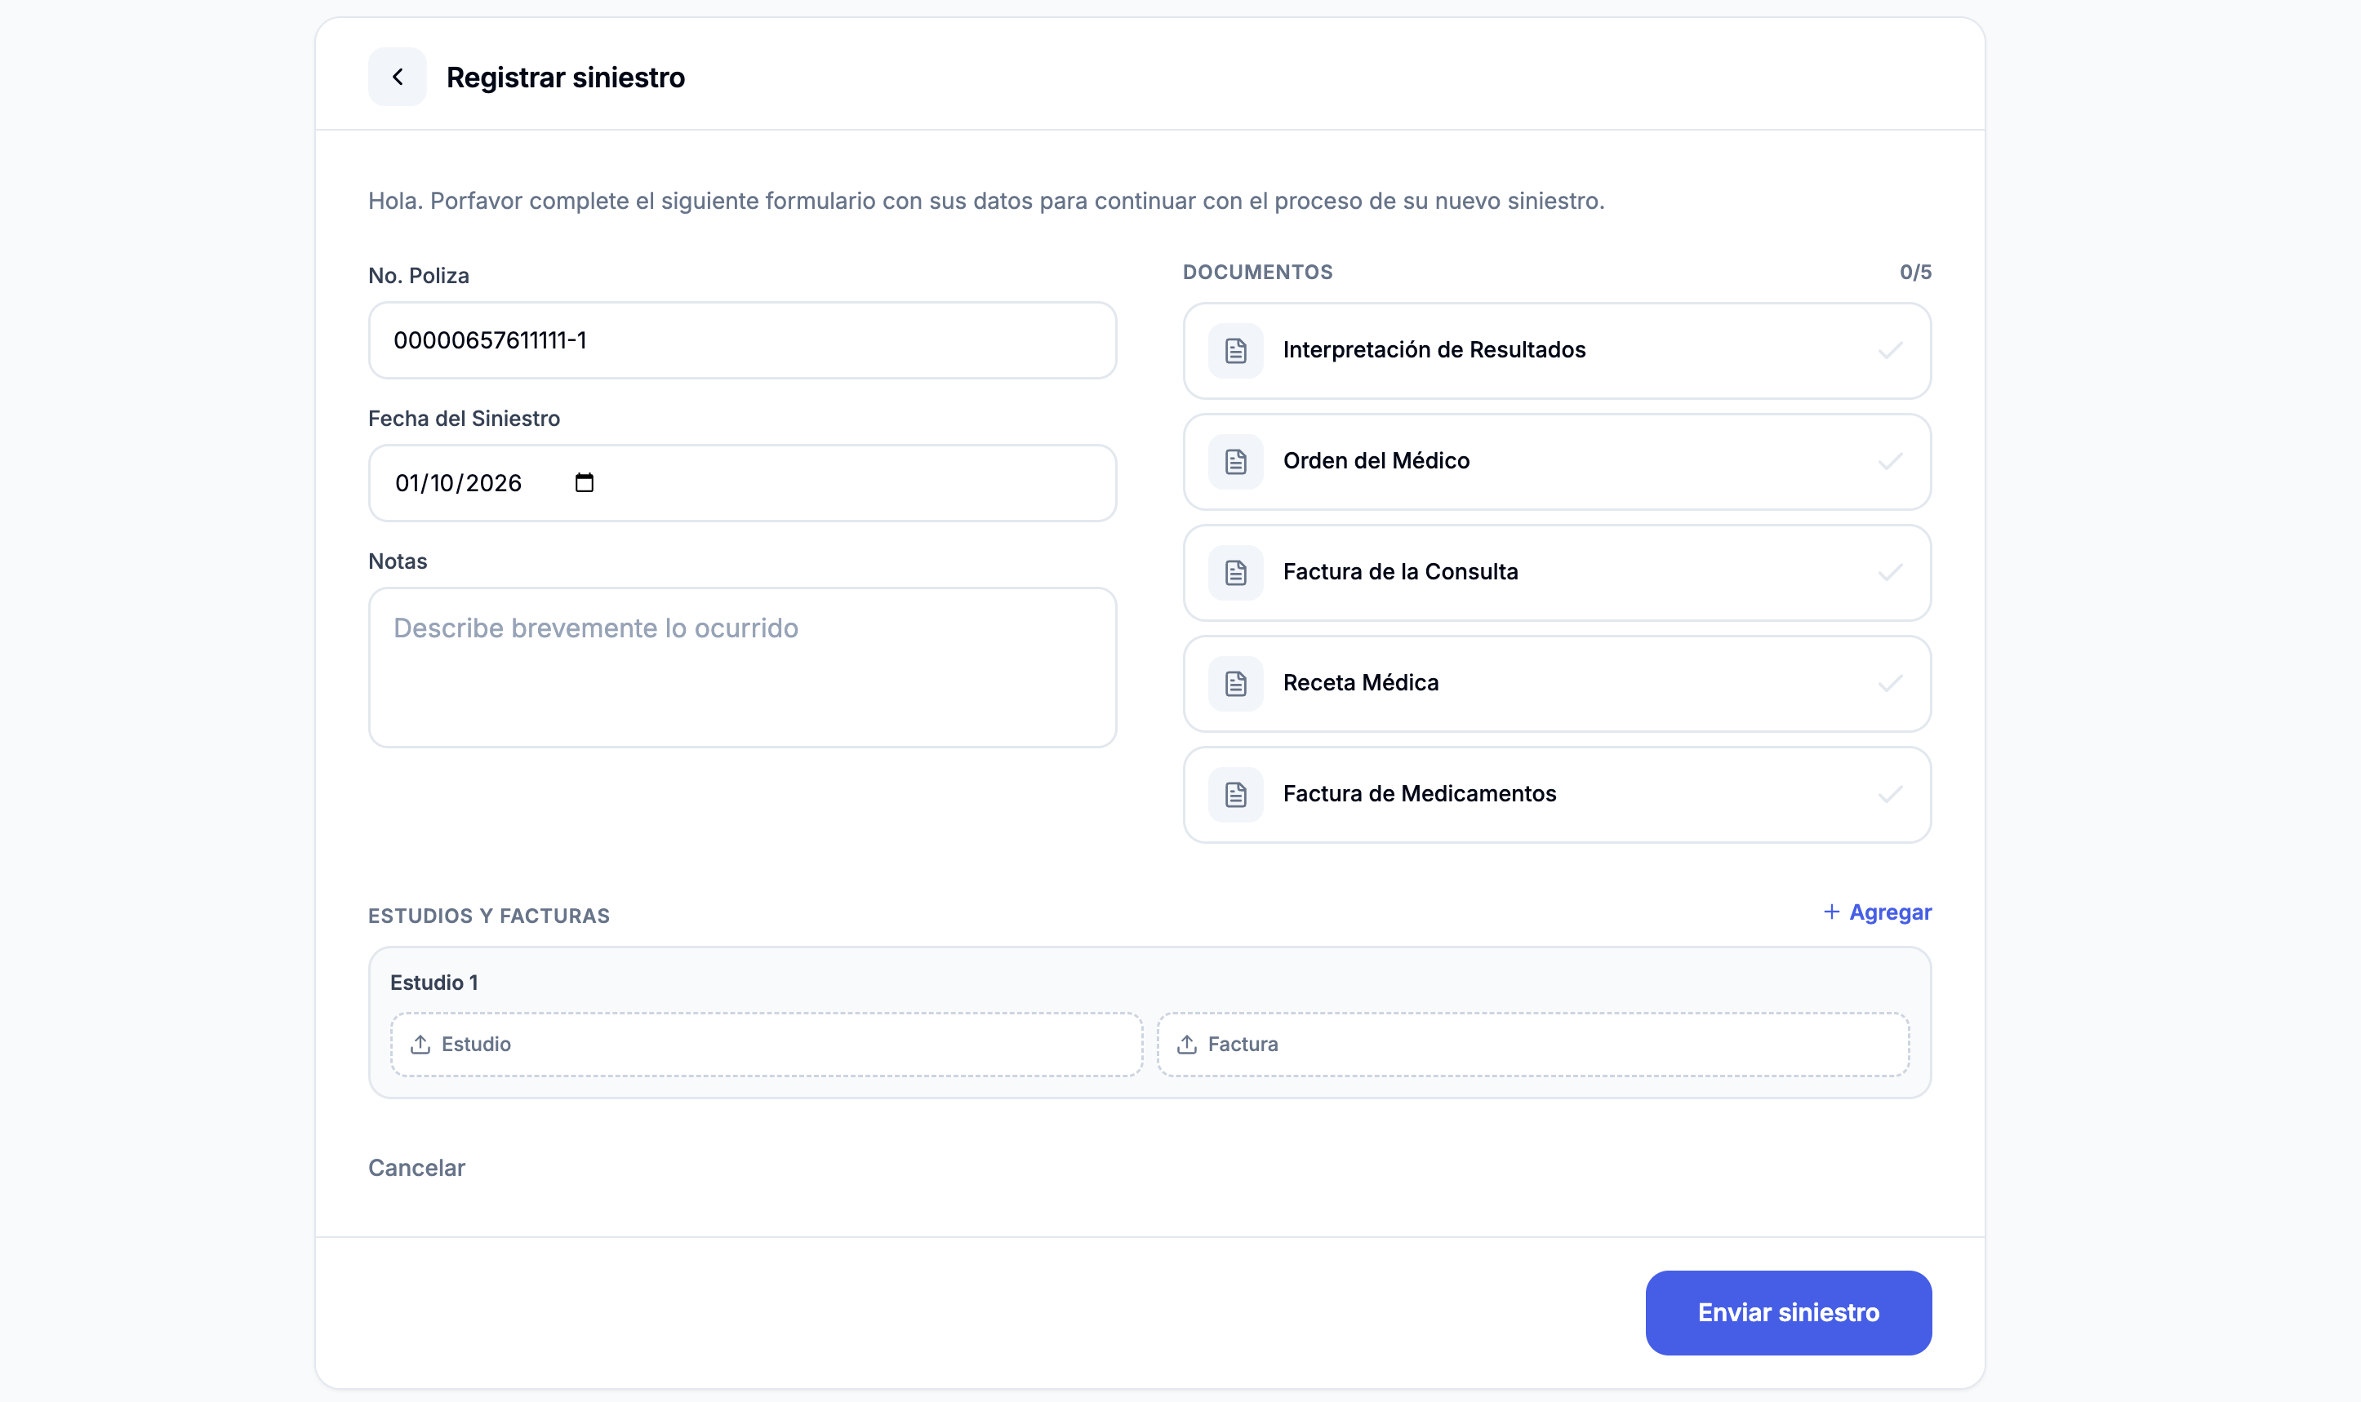Click the No. Poliza field label
This screenshot has width=2361, height=1402.
[x=419, y=276]
